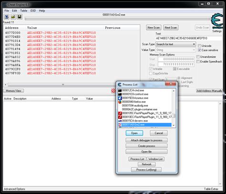Toggle the Case sensitive checkbox
The image size is (226, 194).
coord(199,50)
